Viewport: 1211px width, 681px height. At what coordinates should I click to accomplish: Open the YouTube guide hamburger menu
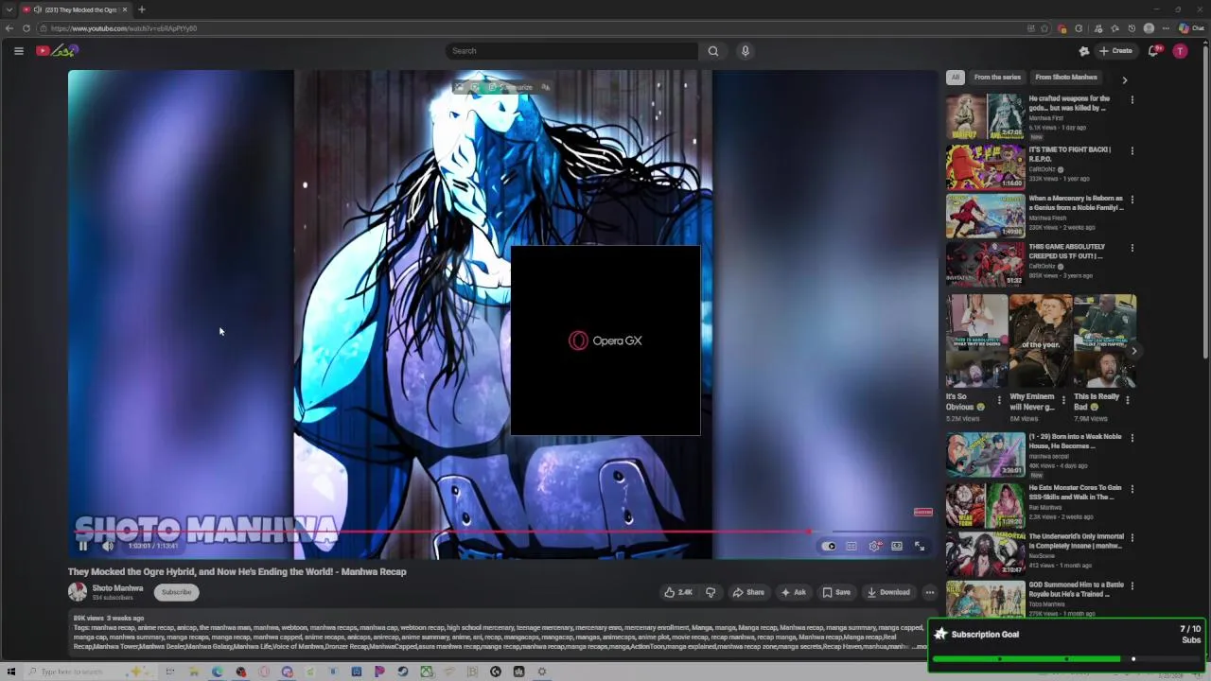click(x=18, y=51)
